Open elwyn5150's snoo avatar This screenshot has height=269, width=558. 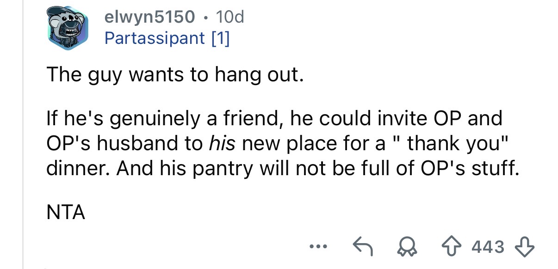(68, 29)
